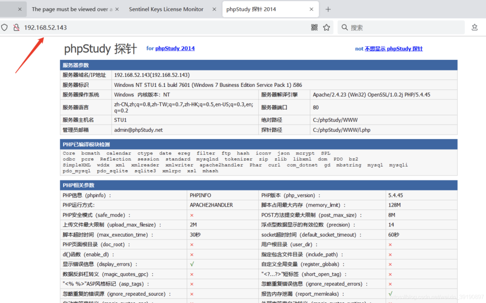Click the mcrypt module name
This screenshot has height=303, width=486.
(x=305, y=153)
